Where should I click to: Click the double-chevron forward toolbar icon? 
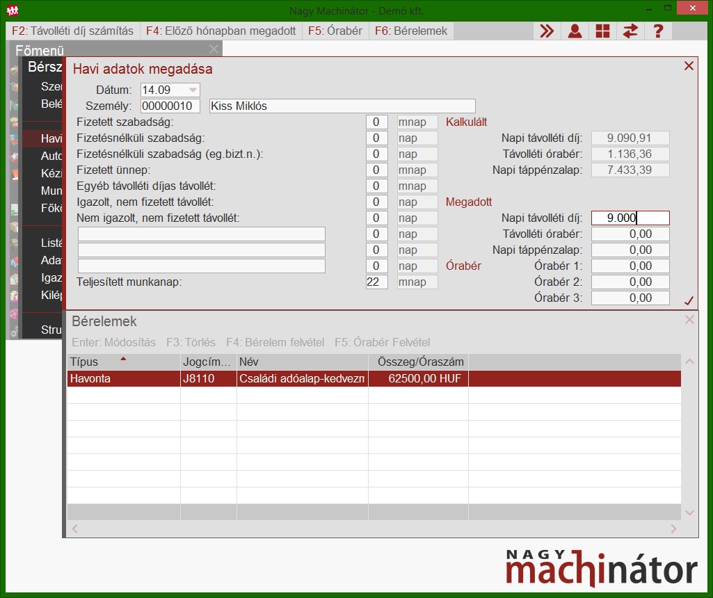coord(547,31)
